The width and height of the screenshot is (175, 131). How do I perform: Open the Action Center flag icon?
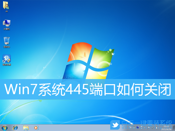tap(149, 128)
